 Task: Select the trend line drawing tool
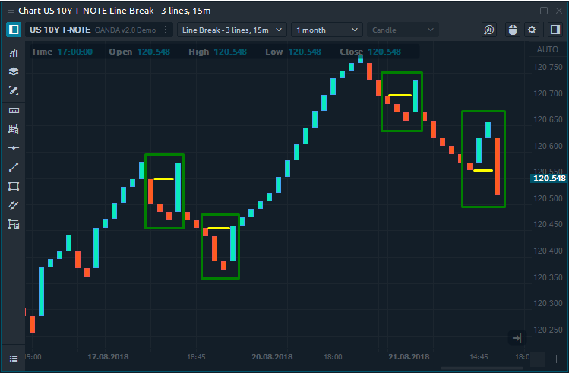tap(13, 167)
